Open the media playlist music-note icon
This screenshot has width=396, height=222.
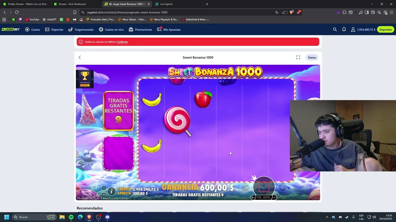(360, 12)
